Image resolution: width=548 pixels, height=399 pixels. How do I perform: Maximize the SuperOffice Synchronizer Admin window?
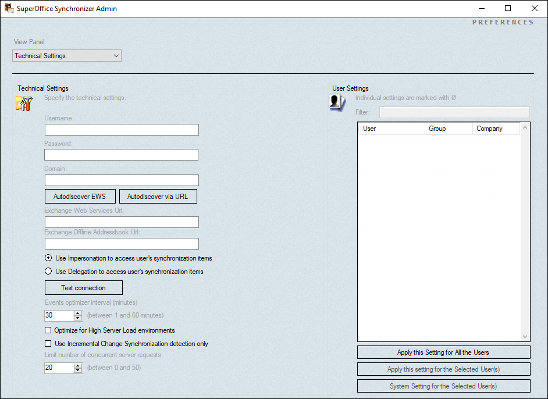(508, 8)
